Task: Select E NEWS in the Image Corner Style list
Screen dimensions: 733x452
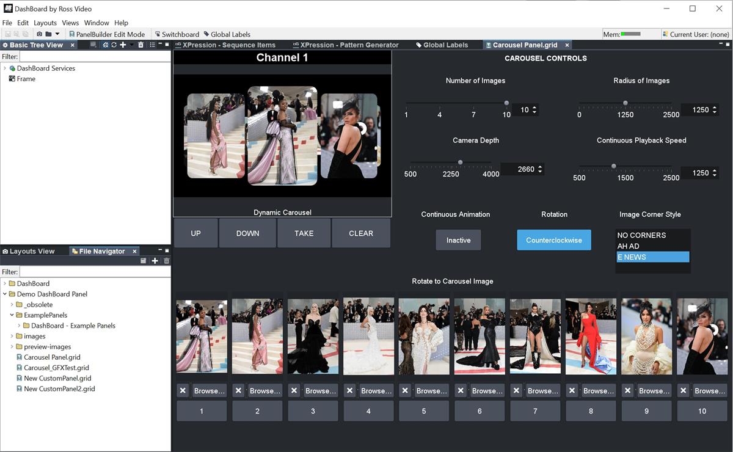Action: pos(652,257)
